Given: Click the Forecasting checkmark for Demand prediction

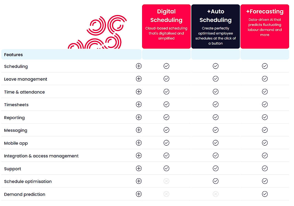Looking at the screenshot, I should click(265, 194).
